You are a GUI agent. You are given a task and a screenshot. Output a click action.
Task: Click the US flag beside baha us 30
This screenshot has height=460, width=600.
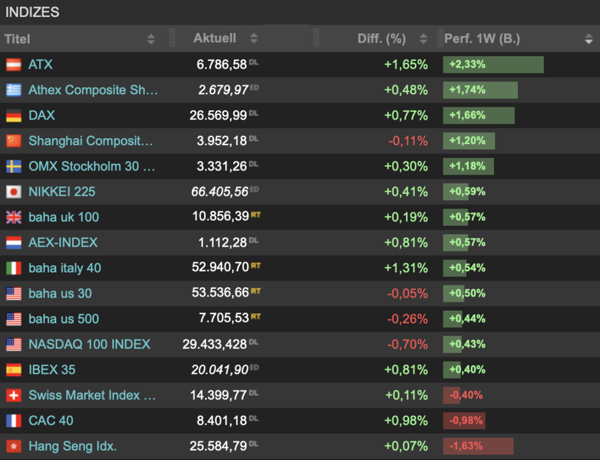(x=14, y=294)
